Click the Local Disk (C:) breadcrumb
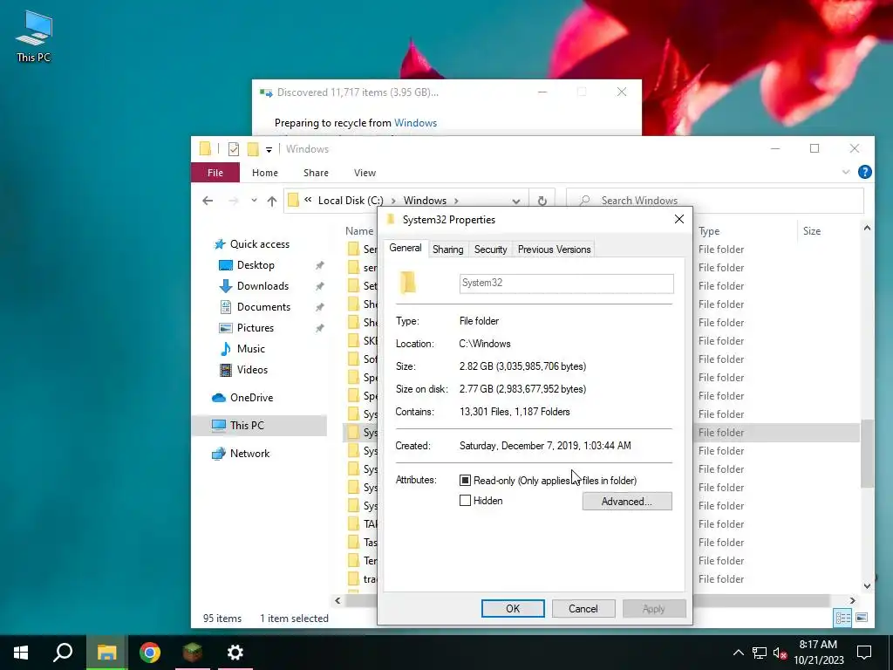Image resolution: width=893 pixels, height=670 pixels. (351, 201)
